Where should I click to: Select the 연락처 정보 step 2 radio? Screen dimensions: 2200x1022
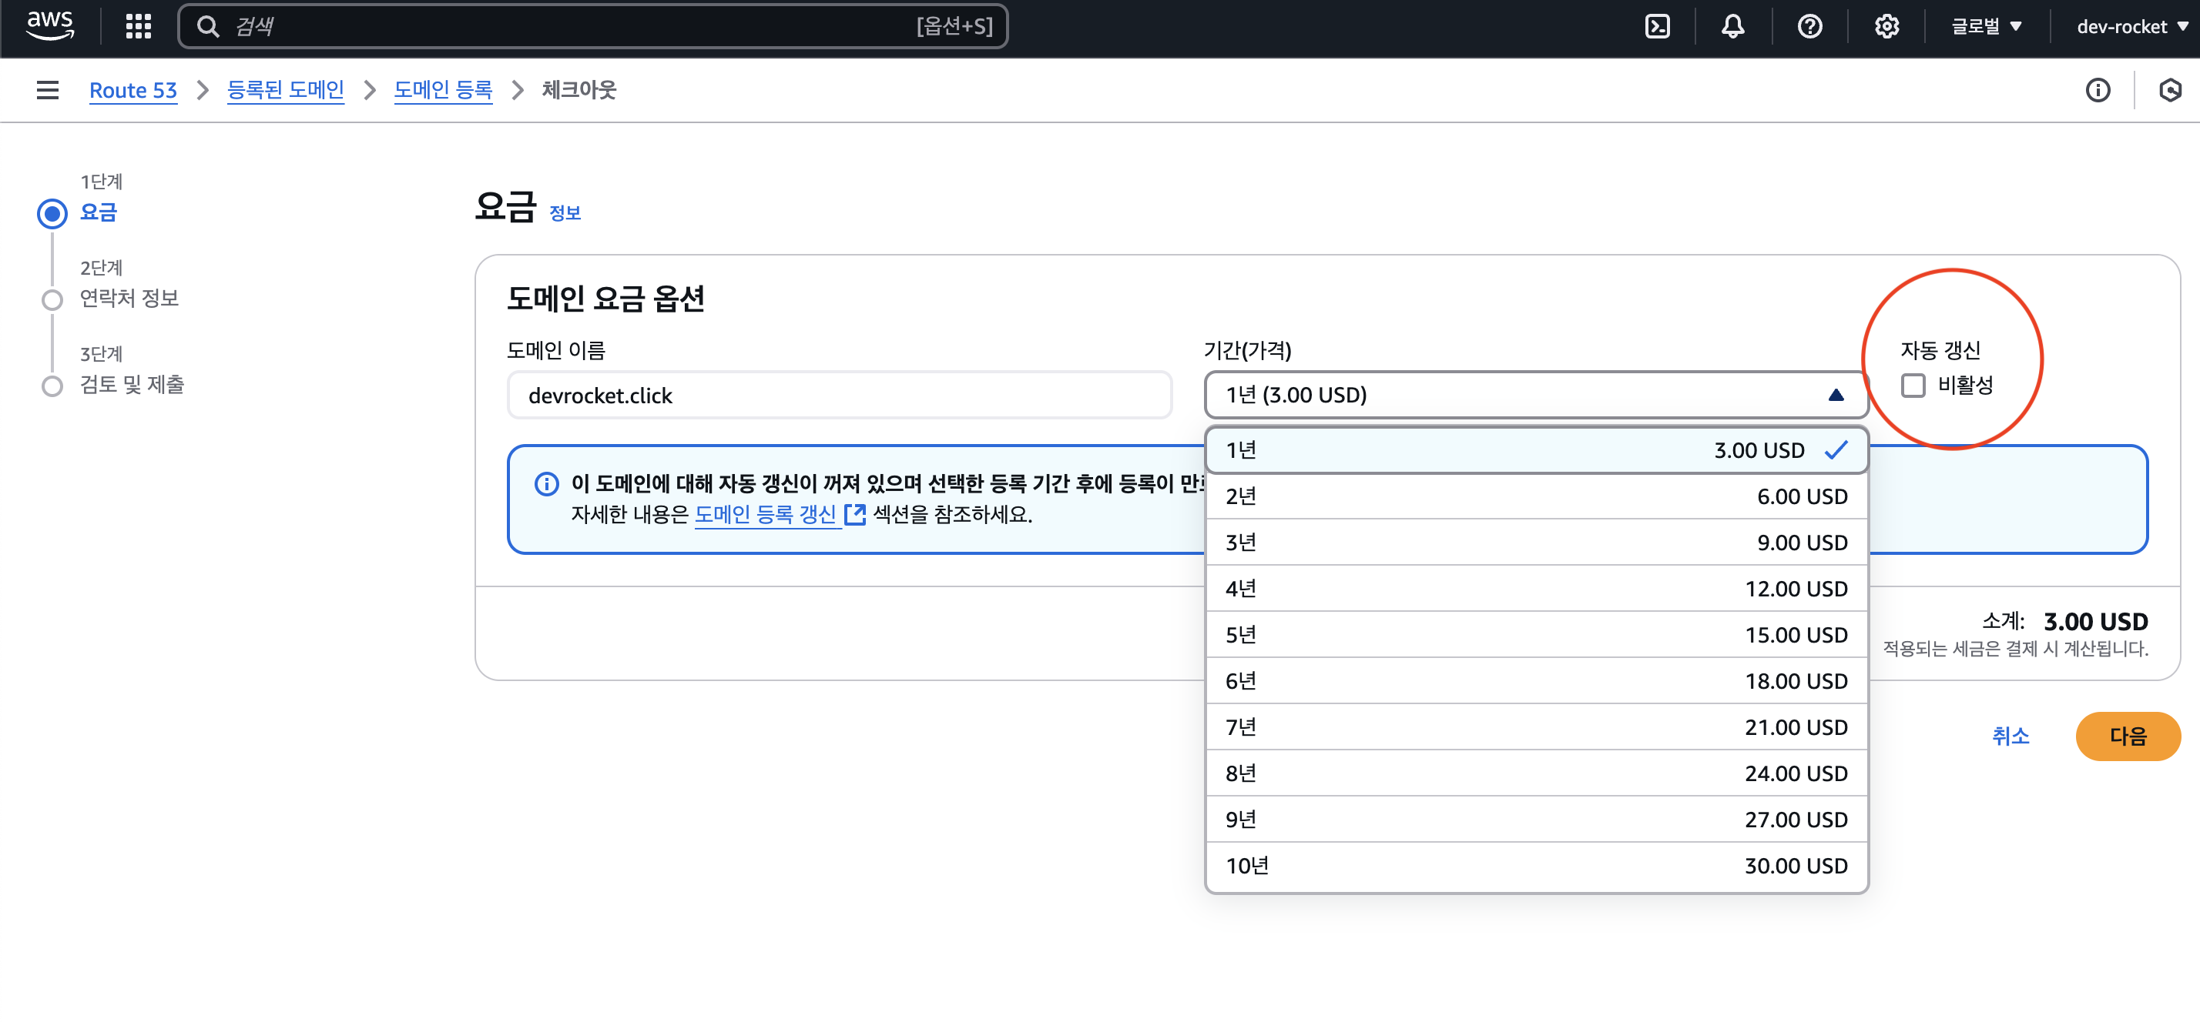[52, 299]
